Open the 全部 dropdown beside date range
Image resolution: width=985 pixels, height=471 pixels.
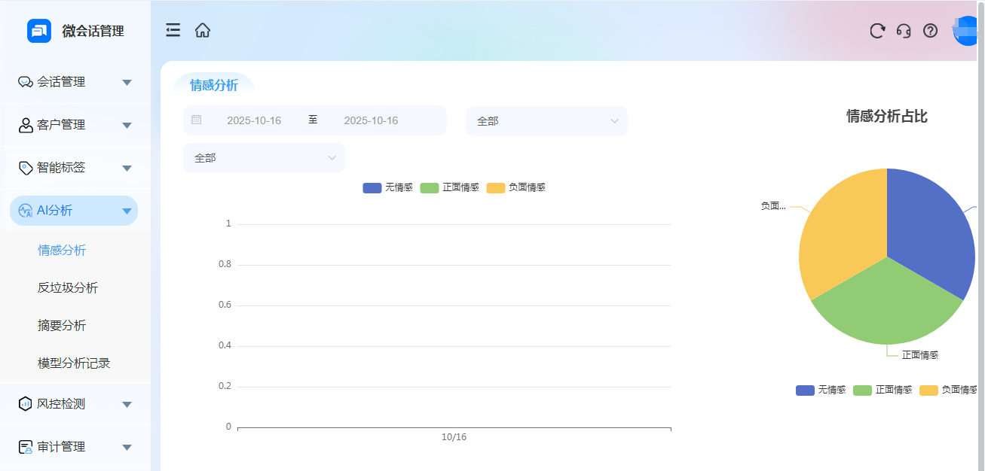click(546, 121)
